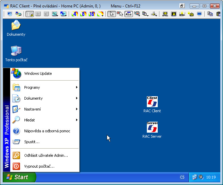Click the lock keyboard and screen icon

[x=165, y=14]
